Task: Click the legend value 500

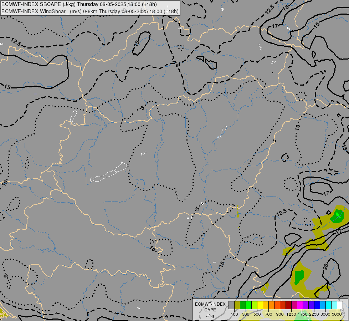Action: (257, 314)
